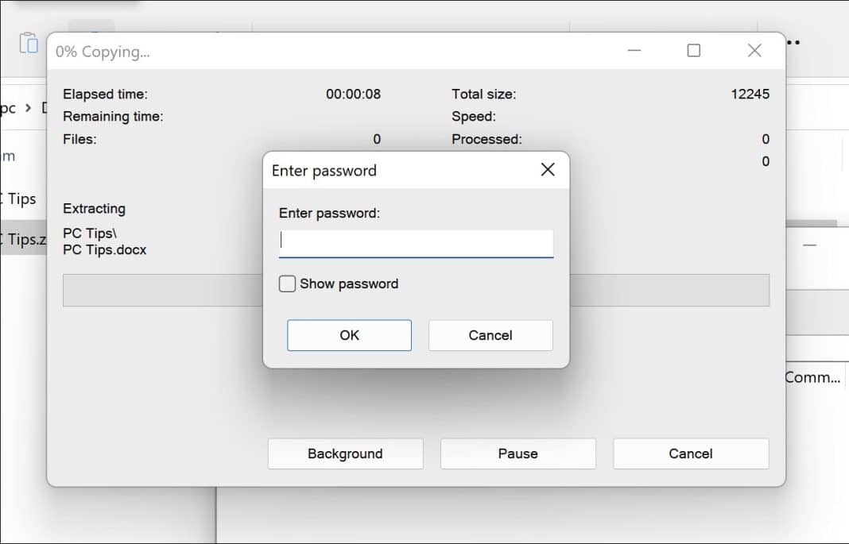This screenshot has width=849, height=544.
Task: Click the Comments column header
Action: [x=812, y=376]
